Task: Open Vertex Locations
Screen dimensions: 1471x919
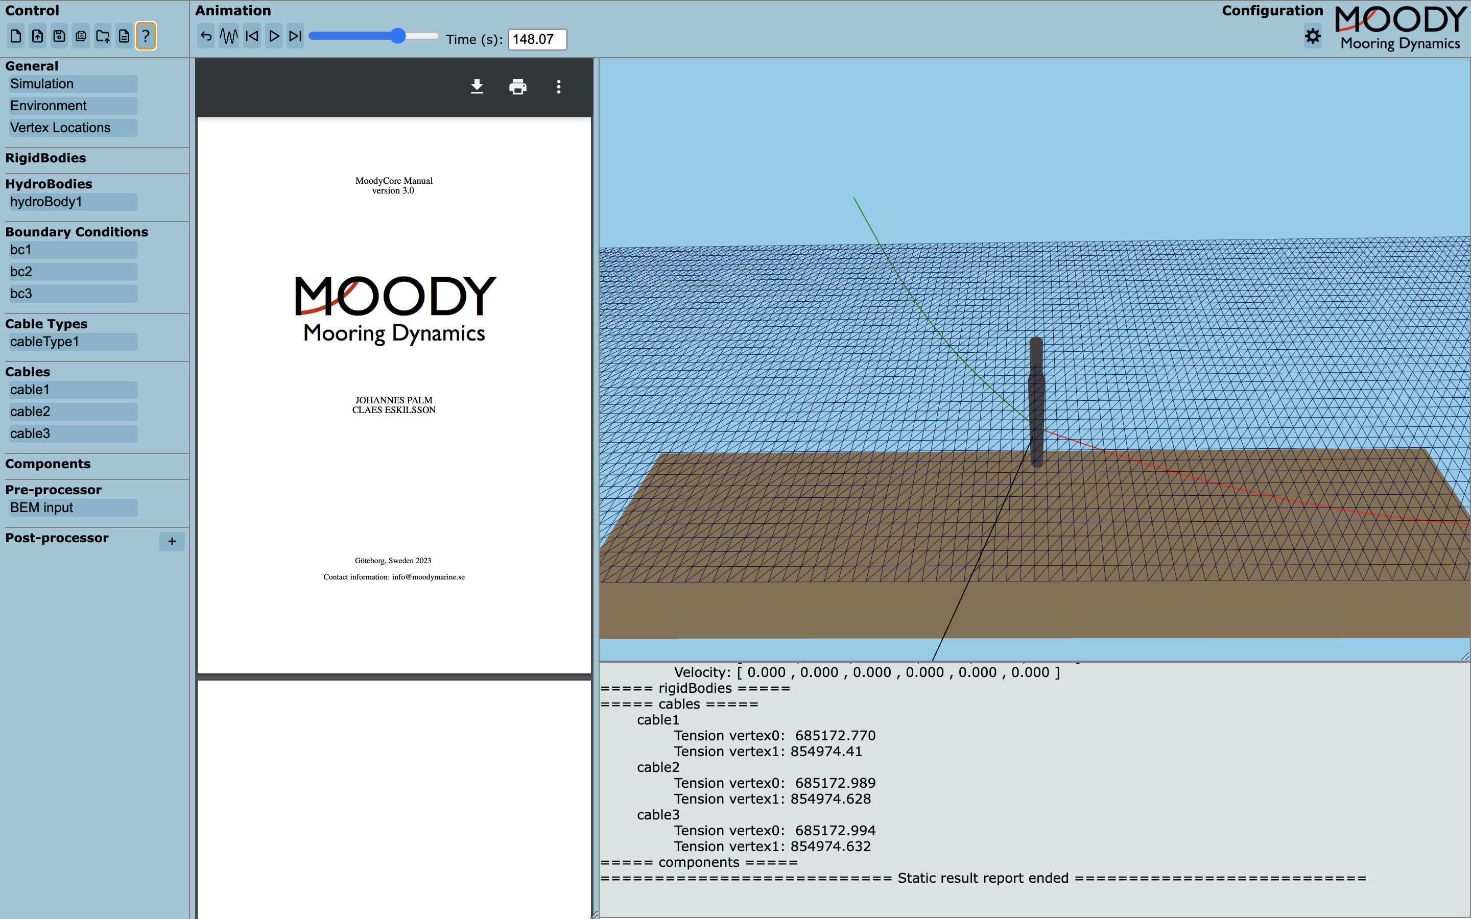Action: (x=73, y=128)
